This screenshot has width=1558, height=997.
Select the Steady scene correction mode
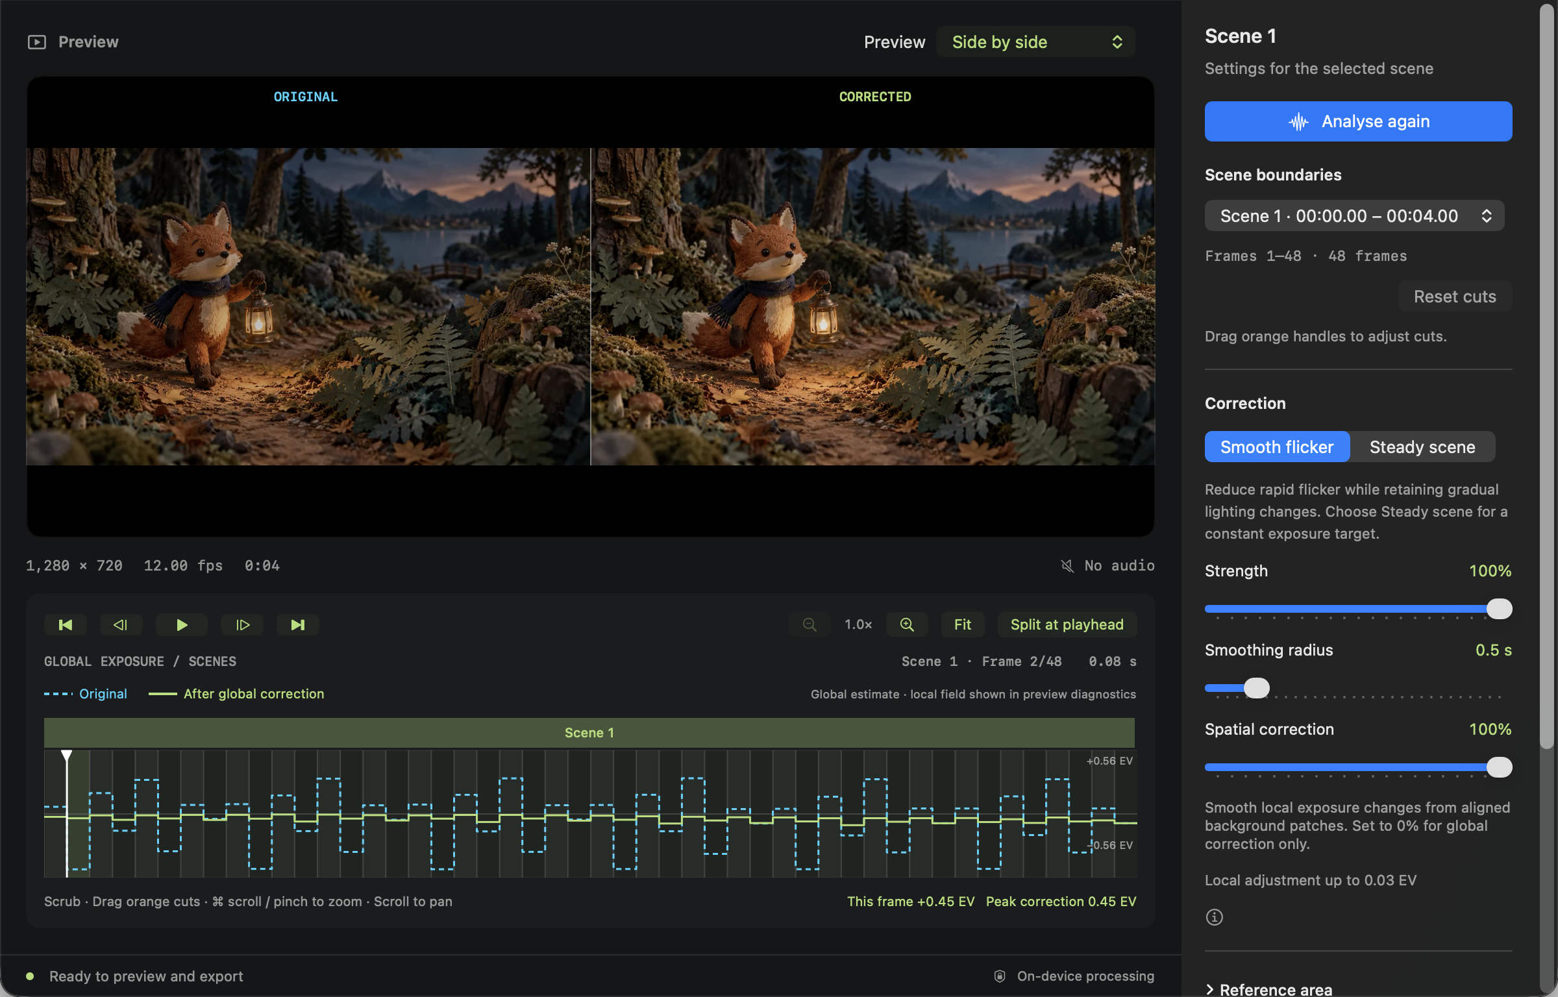[x=1422, y=447]
